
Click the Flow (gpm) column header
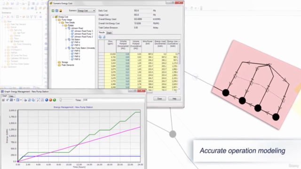(110, 46)
